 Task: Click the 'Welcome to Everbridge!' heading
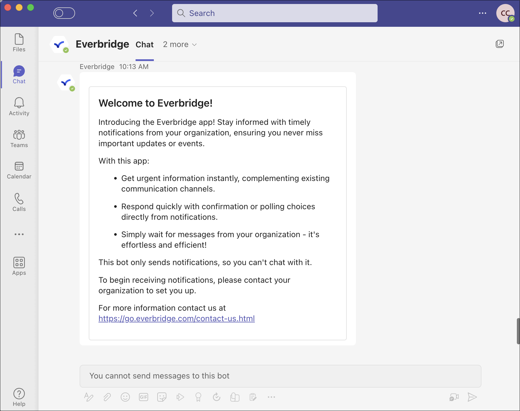(x=156, y=103)
